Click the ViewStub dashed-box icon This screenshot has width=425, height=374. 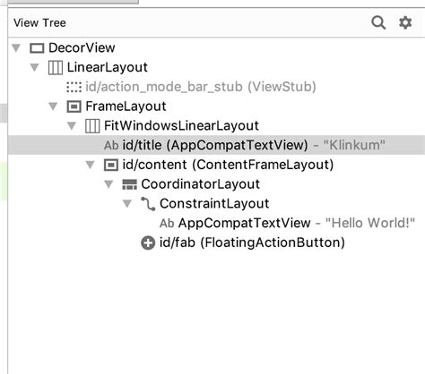point(74,87)
